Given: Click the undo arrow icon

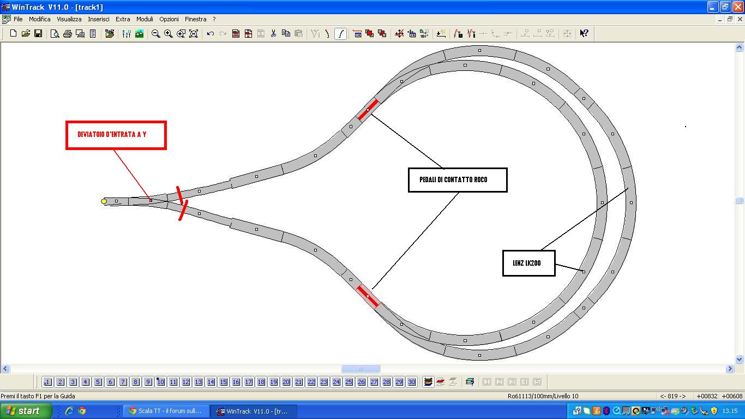Looking at the screenshot, I should tap(211, 34).
